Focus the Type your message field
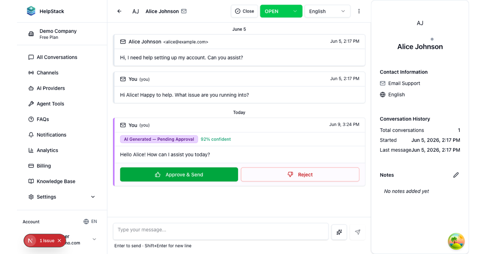 [x=221, y=231]
